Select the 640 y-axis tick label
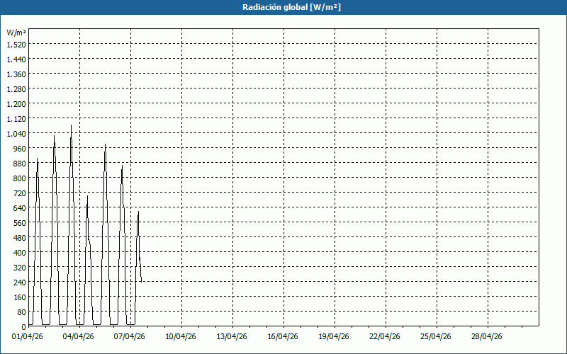This screenshot has height=354, width=567. [18, 208]
